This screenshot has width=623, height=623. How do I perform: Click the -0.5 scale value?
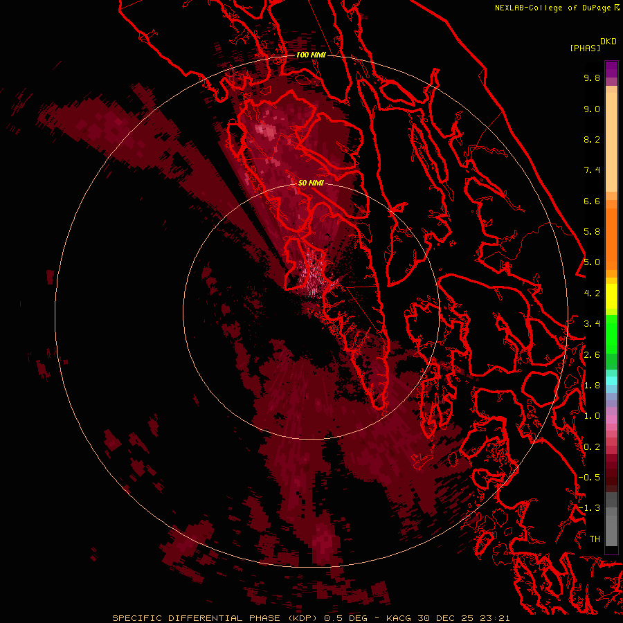(x=589, y=478)
